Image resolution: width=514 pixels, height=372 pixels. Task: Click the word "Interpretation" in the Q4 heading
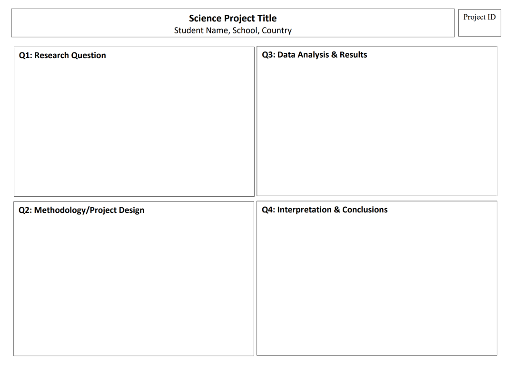point(304,210)
